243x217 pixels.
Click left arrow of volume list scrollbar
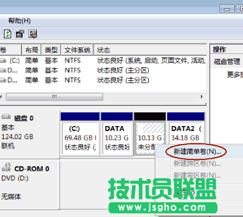click(1, 97)
